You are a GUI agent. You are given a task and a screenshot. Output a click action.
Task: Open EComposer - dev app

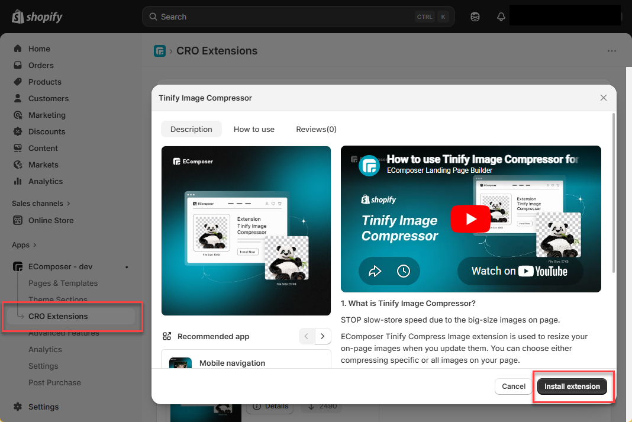[60, 266]
